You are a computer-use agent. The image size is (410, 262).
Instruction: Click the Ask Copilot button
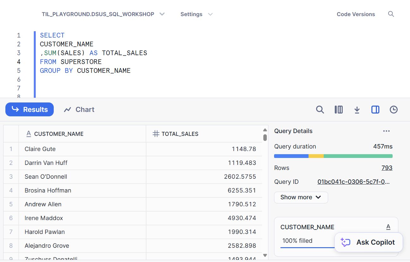click(369, 242)
